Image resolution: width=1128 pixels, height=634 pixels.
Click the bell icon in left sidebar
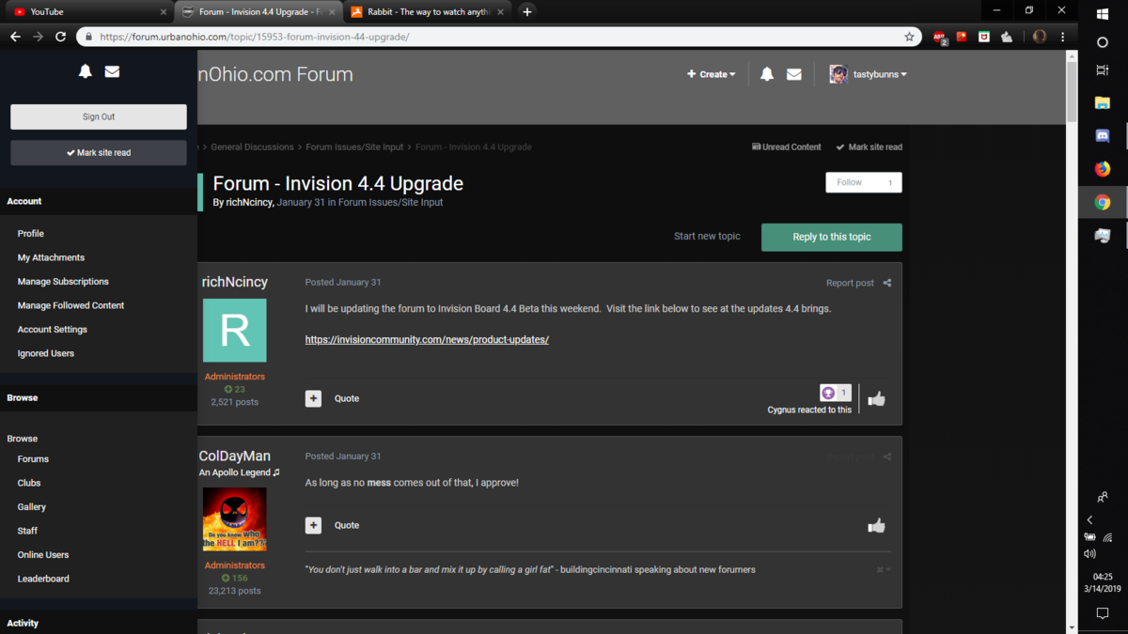pos(86,71)
